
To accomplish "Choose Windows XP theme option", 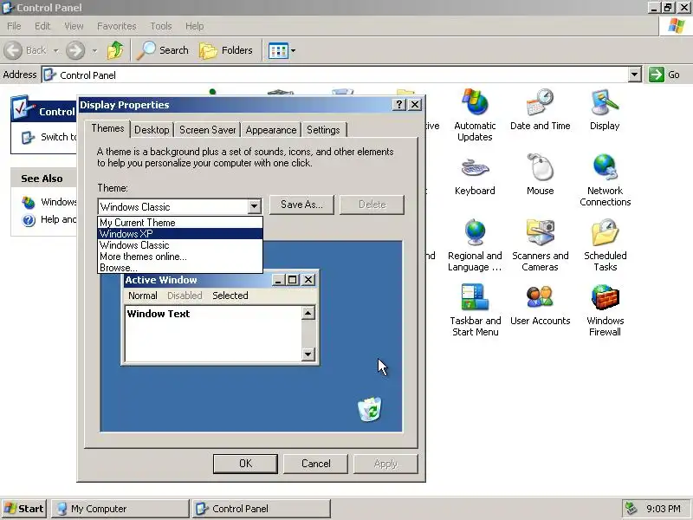I will [x=180, y=234].
